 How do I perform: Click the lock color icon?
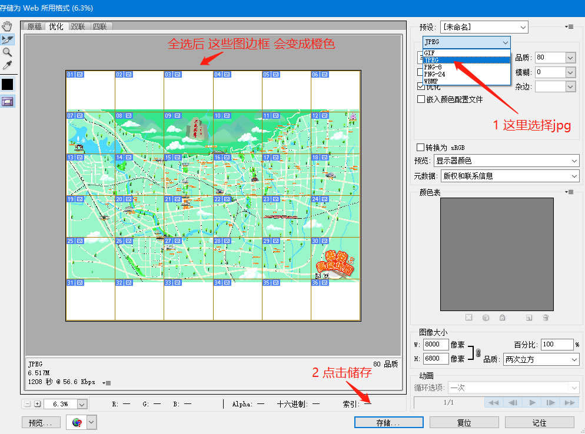tap(502, 318)
